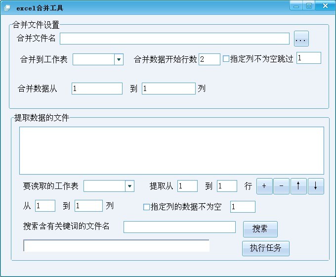Move file up with the up arrow
The height and width of the screenshot is (277, 336).
(x=298, y=186)
